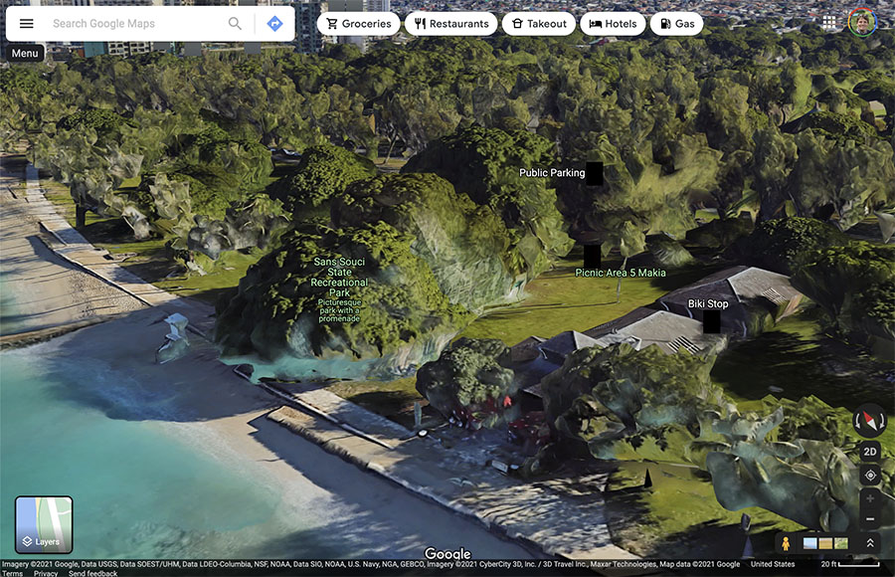Image resolution: width=895 pixels, height=577 pixels.
Task: Zoom in with the plus button
Action: click(x=870, y=498)
